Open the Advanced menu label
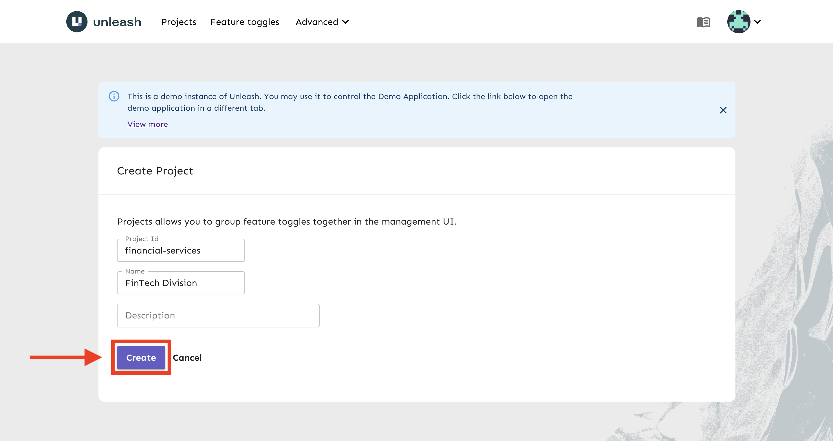Image resolution: width=833 pixels, height=441 pixels. click(x=316, y=22)
